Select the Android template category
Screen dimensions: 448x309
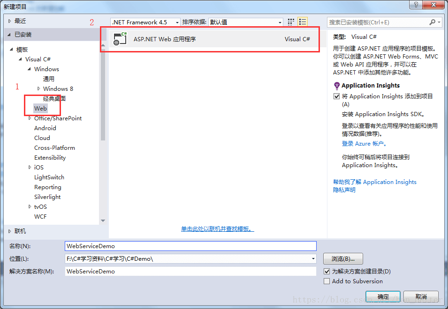[x=45, y=128]
